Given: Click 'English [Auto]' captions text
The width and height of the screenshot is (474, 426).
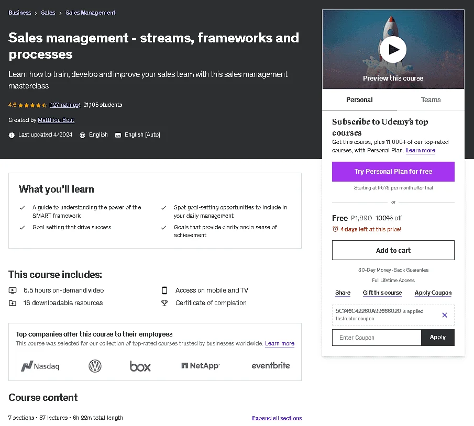Looking at the screenshot, I should pos(142,134).
